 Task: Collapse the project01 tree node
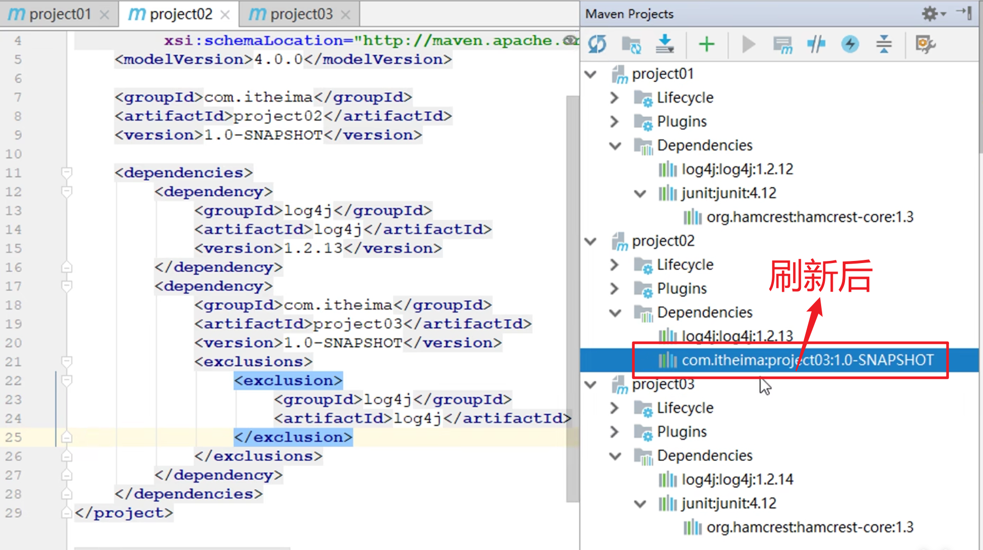point(591,74)
